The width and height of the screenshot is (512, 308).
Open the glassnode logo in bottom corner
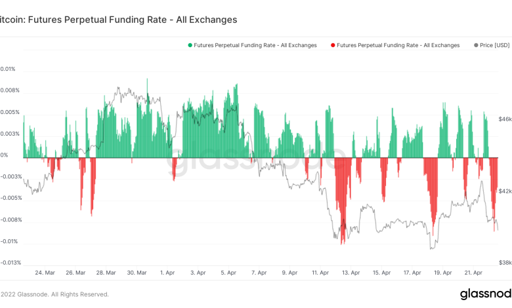[x=486, y=294]
